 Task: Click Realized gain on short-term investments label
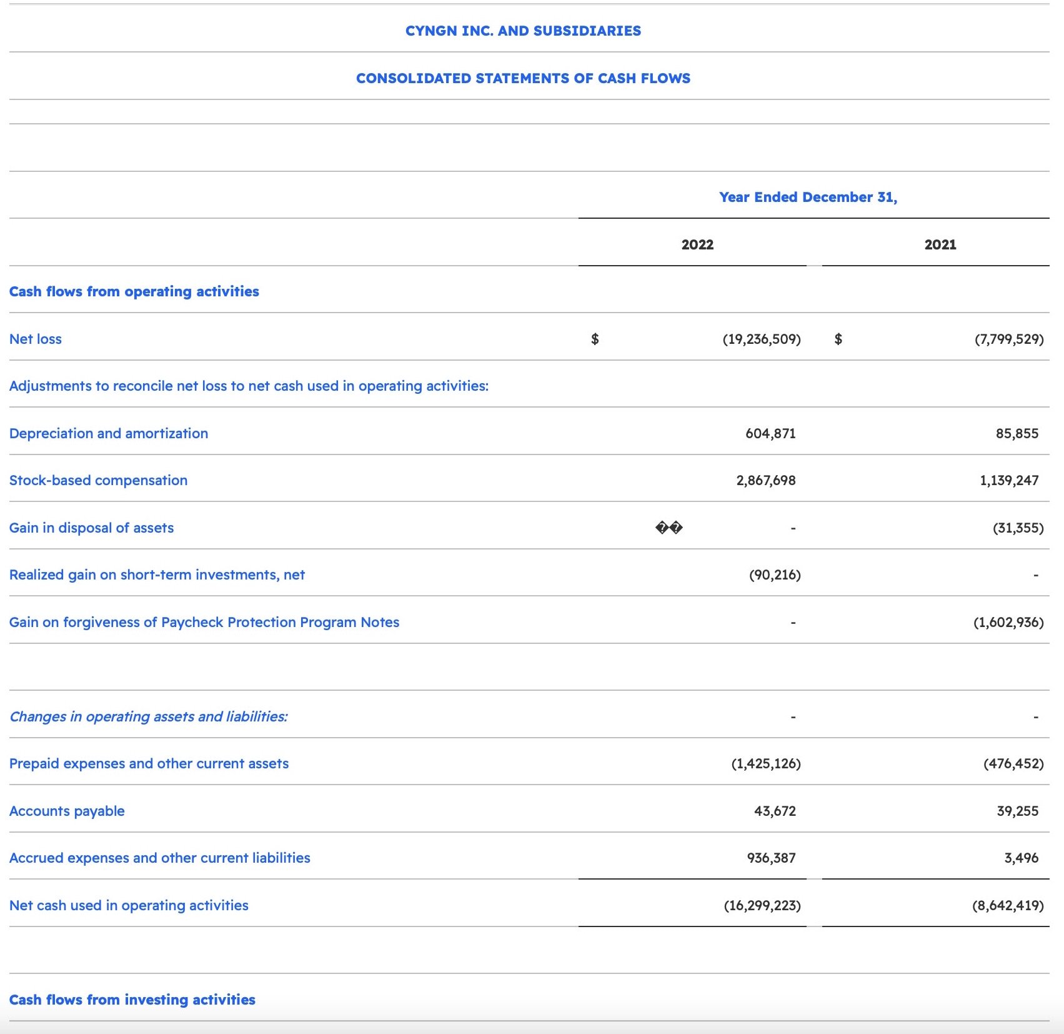157,575
